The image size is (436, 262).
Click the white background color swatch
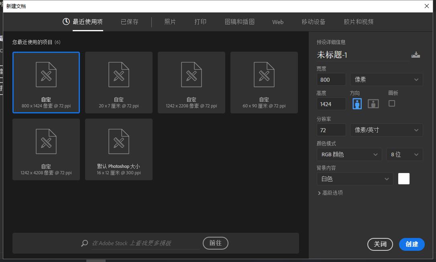(403, 178)
